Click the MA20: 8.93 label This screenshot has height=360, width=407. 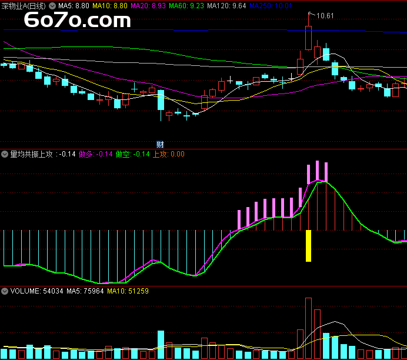(x=148, y=6)
